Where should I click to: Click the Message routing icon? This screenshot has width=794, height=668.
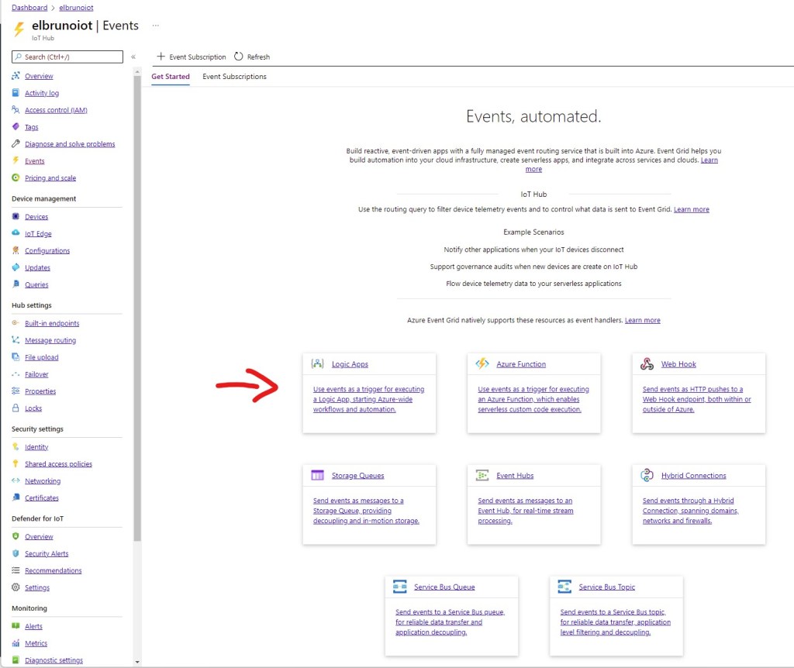tap(16, 340)
